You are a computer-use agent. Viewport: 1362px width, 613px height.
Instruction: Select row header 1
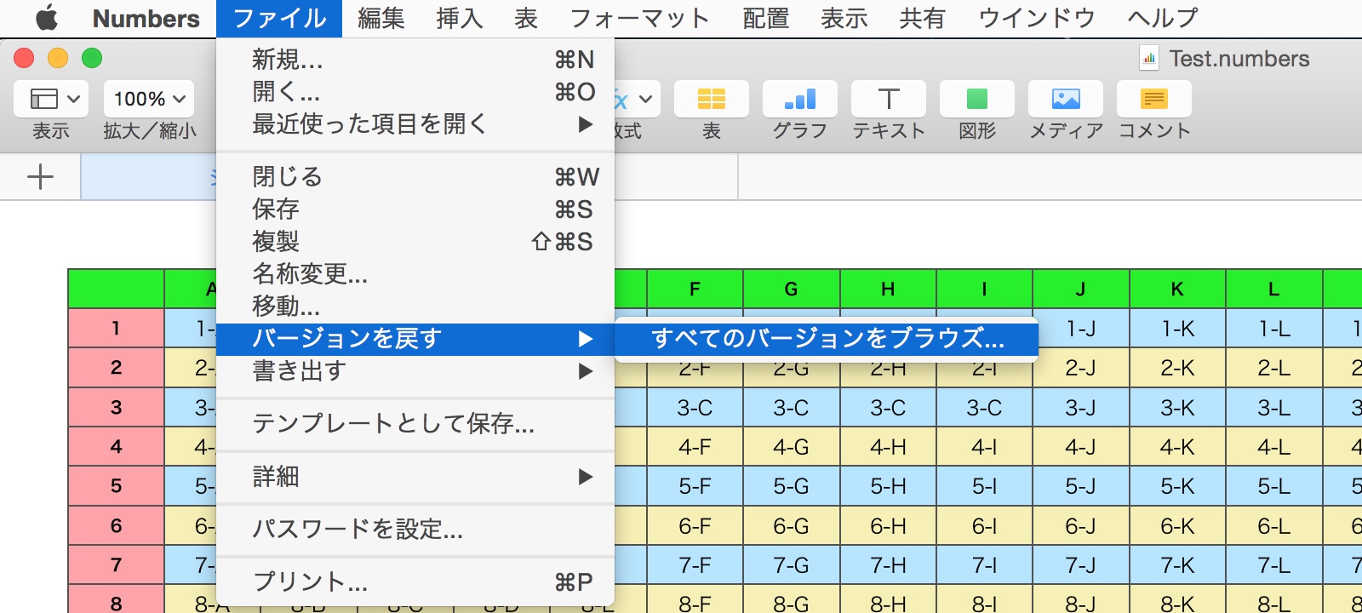tap(116, 328)
